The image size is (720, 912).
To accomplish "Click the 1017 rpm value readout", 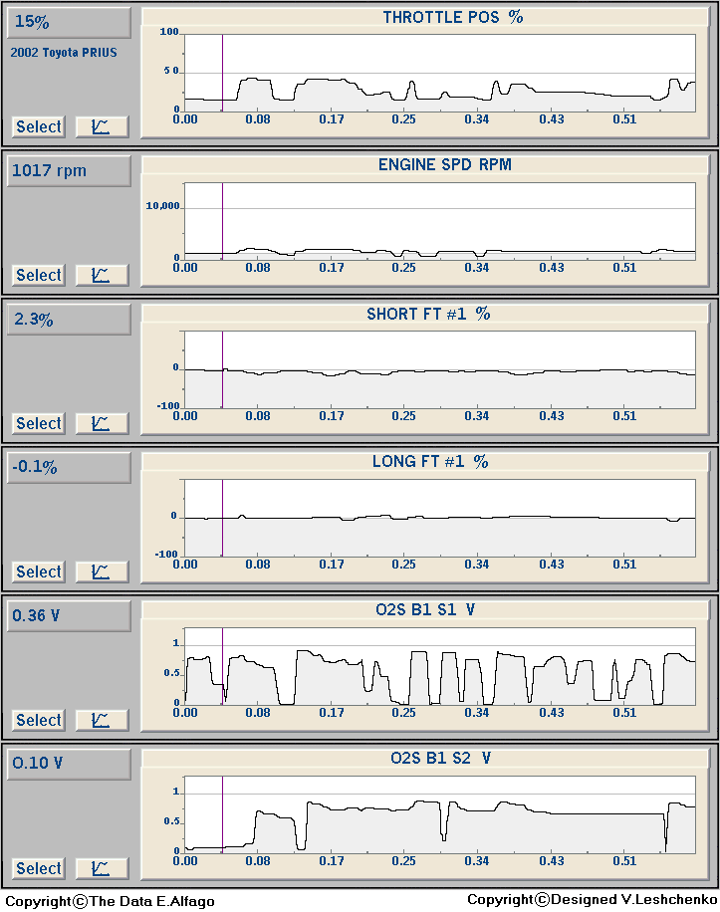I will (69, 170).
